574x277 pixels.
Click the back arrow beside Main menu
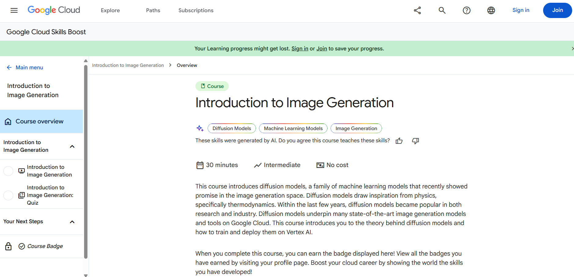(9, 67)
